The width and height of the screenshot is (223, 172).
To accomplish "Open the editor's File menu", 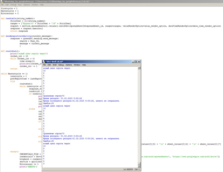I will point(3,5).
